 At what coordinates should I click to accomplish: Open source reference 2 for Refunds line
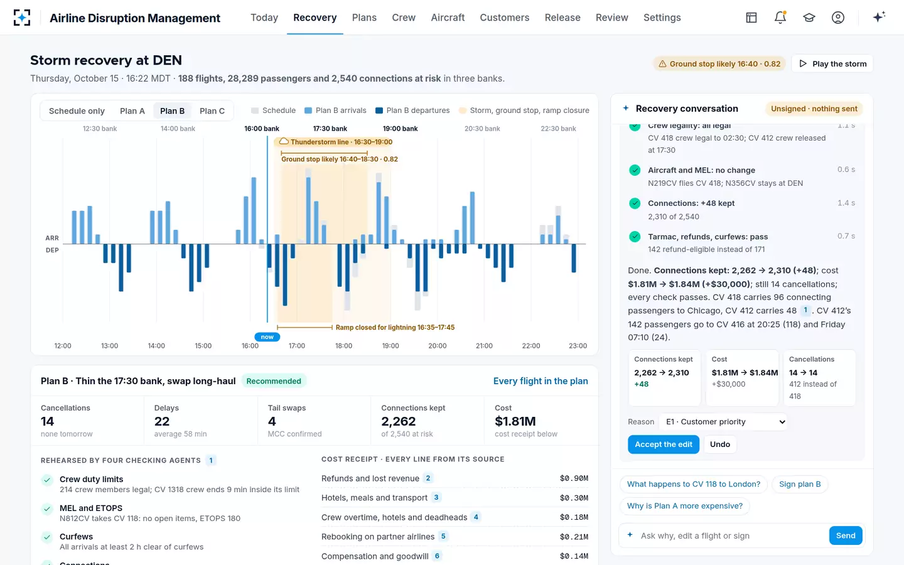click(428, 478)
